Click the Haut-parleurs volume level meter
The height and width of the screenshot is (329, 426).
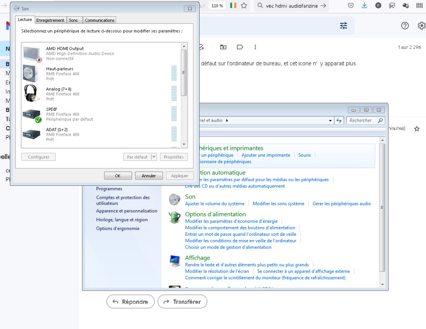click(x=174, y=74)
